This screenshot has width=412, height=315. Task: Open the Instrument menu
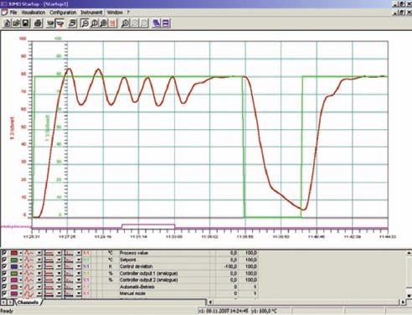pyautogui.click(x=91, y=13)
